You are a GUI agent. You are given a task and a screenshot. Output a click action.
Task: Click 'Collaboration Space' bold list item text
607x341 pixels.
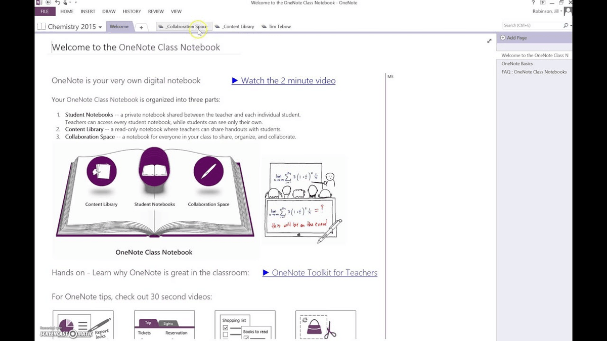coord(90,137)
